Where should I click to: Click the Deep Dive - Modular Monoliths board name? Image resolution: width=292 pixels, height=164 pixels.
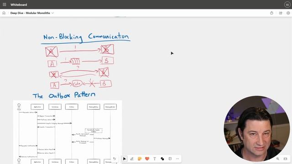(x=30, y=13)
